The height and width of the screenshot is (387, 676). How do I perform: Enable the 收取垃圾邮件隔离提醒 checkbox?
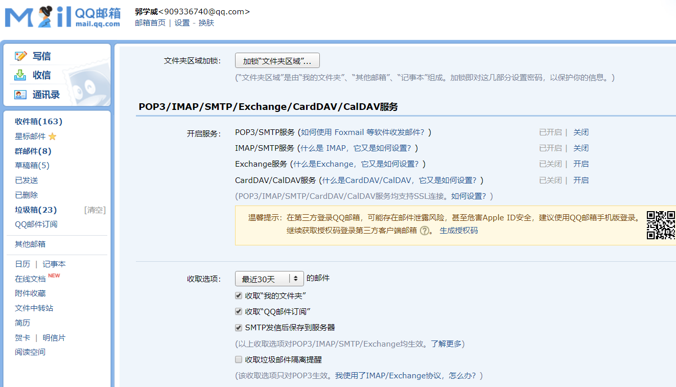(239, 359)
